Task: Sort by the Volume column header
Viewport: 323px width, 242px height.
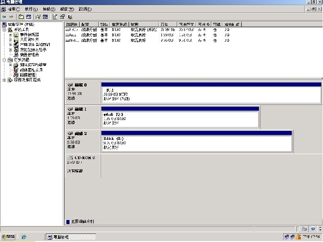Action: pyautogui.click(x=72, y=25)
